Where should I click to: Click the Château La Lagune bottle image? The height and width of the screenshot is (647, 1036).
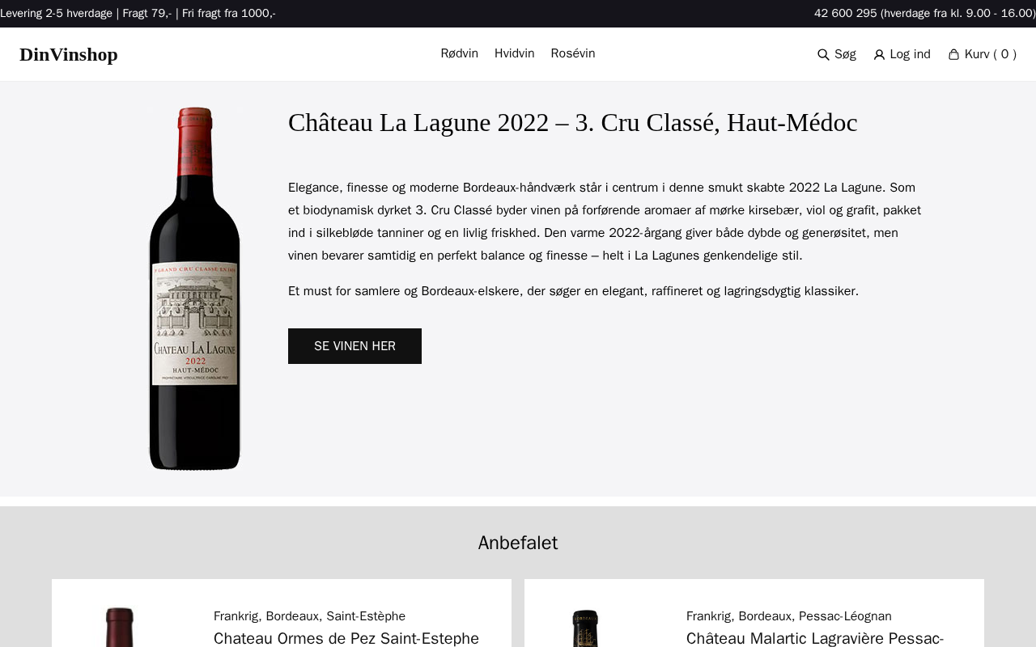coord(194,289)
